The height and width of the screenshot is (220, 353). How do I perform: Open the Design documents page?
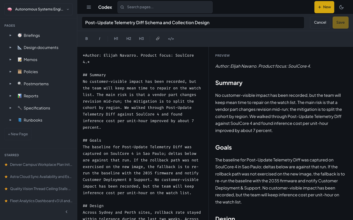point(41,48)
